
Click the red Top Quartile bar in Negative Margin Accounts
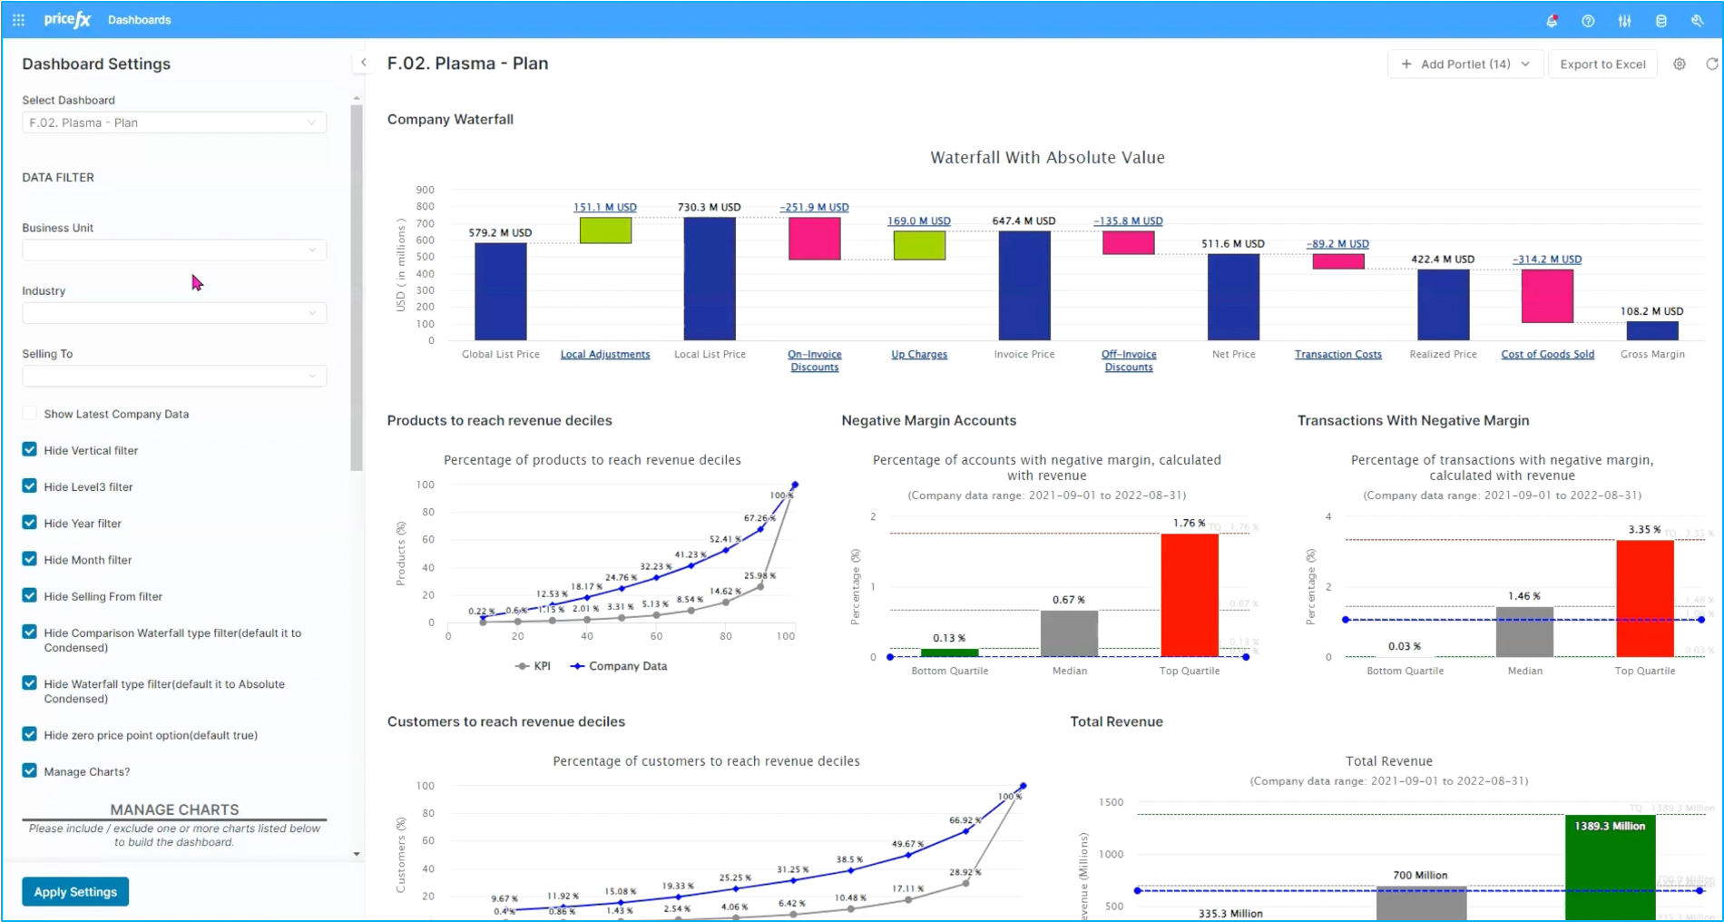click(x=1189, y=594)
